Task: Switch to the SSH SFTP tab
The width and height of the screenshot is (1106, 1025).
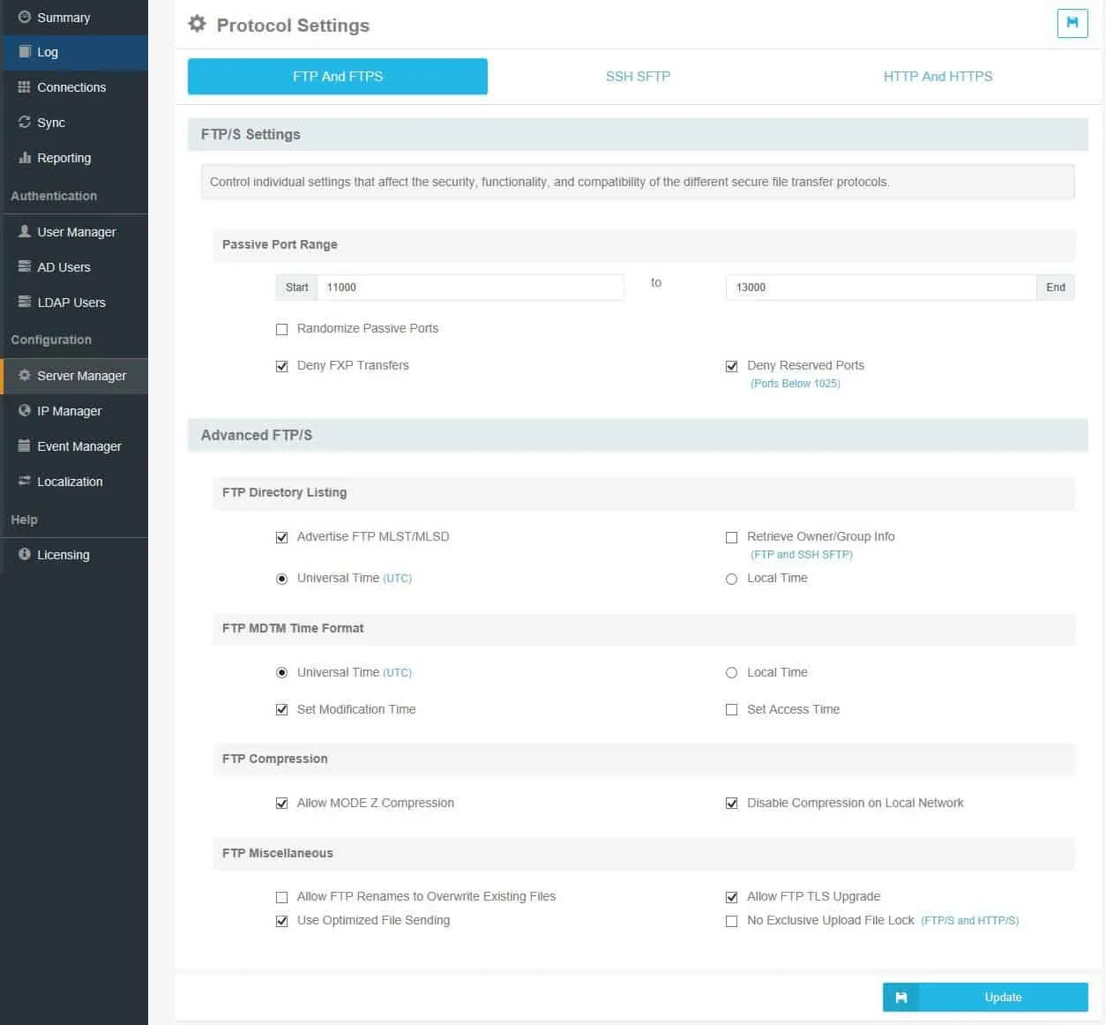Action: tap(638, 77)
